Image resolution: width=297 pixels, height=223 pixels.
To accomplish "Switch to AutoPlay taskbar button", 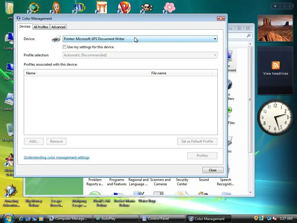I will [116, 219].
